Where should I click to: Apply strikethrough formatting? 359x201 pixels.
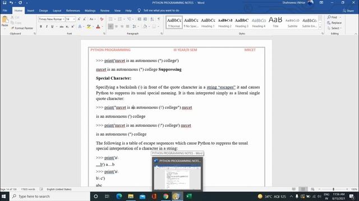point(61,27)
